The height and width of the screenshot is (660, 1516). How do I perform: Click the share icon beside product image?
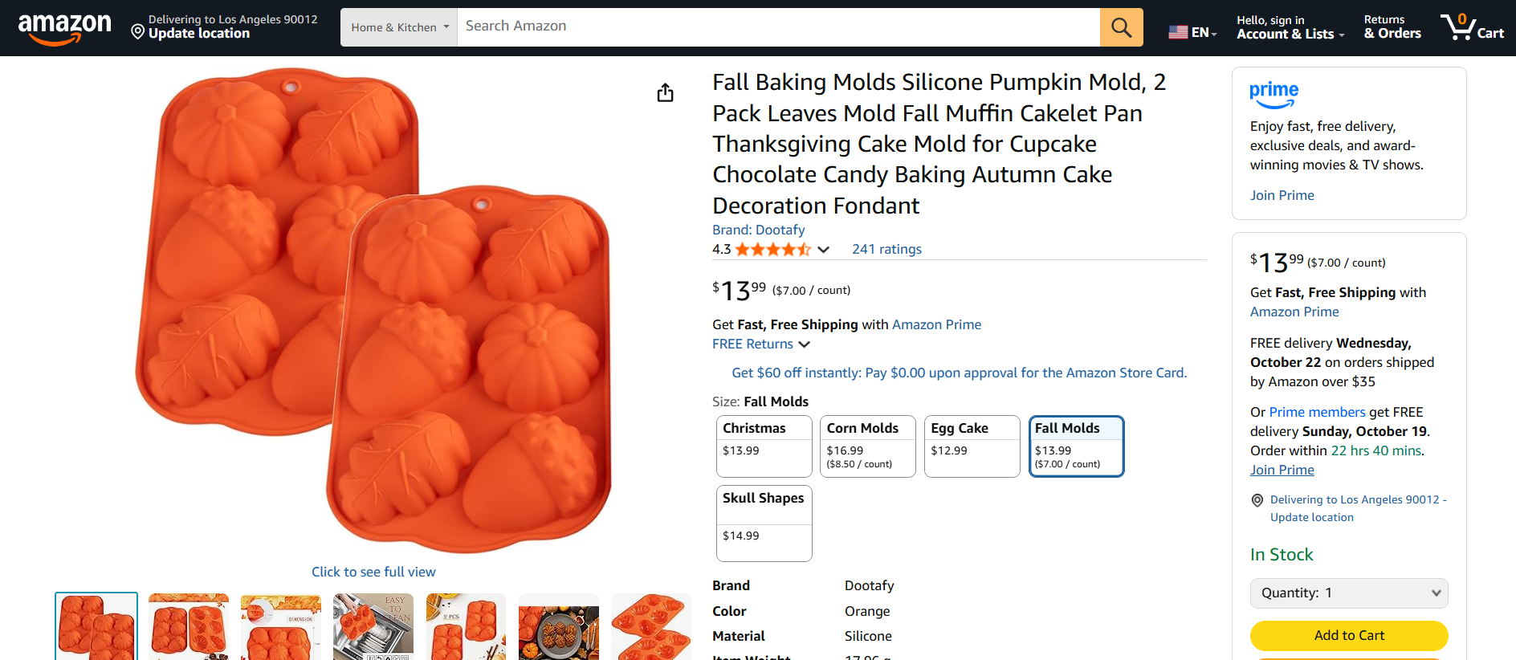pos(665,93)
